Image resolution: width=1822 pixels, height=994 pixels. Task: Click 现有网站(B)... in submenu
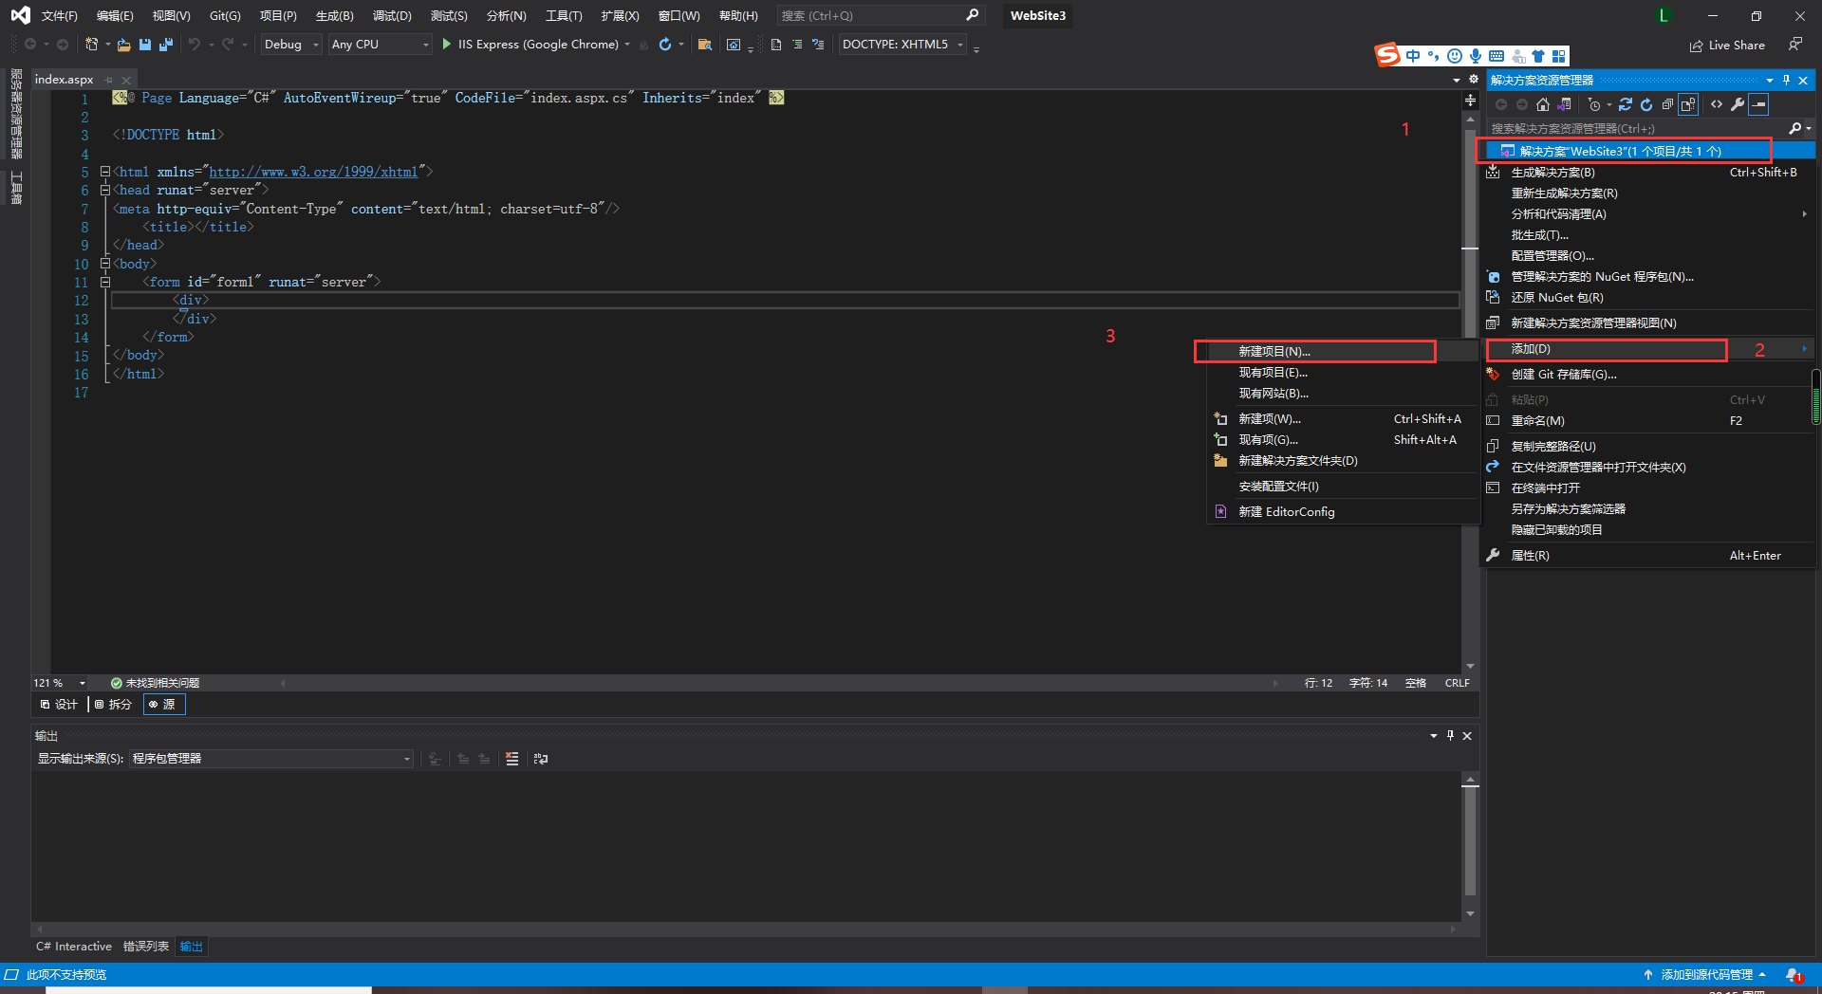[x=1343, y=394]
